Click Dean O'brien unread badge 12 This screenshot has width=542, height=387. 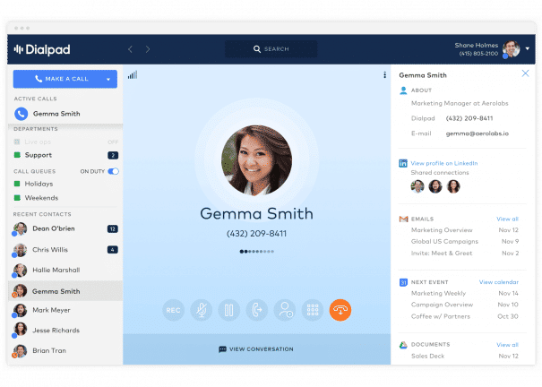(113, 229)
